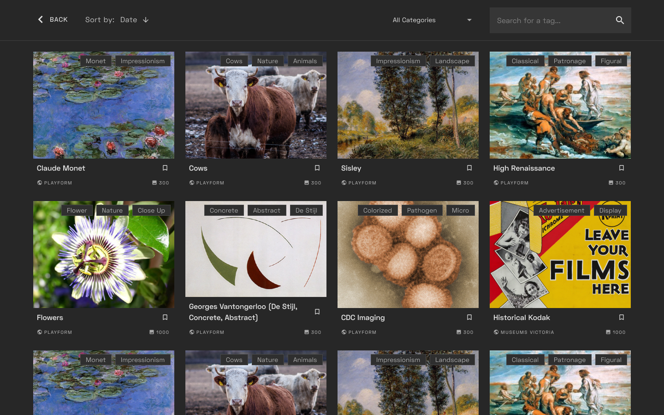Bookmark the Cows collection
The width and height of the screenshot is (664, 415).
(x=317, y=168)
